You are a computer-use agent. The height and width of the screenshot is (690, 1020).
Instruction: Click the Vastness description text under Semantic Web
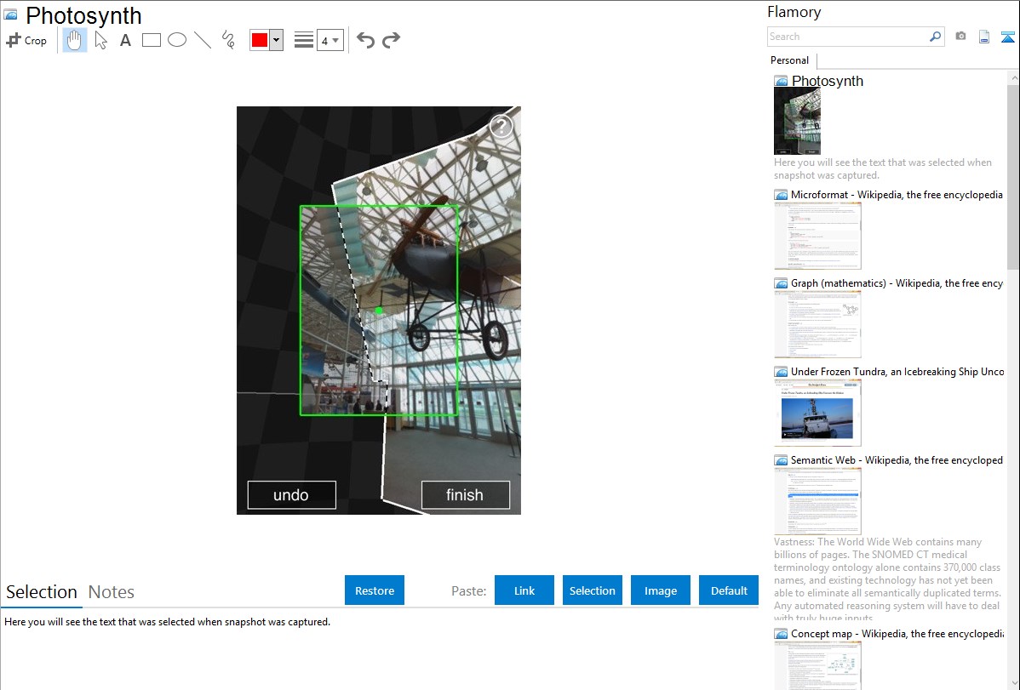pos(887,579)
